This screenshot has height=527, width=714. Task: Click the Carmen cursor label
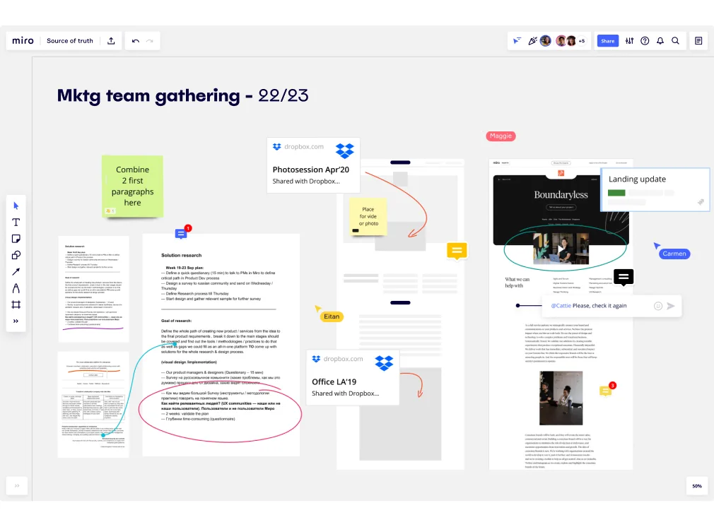(674, 254)
